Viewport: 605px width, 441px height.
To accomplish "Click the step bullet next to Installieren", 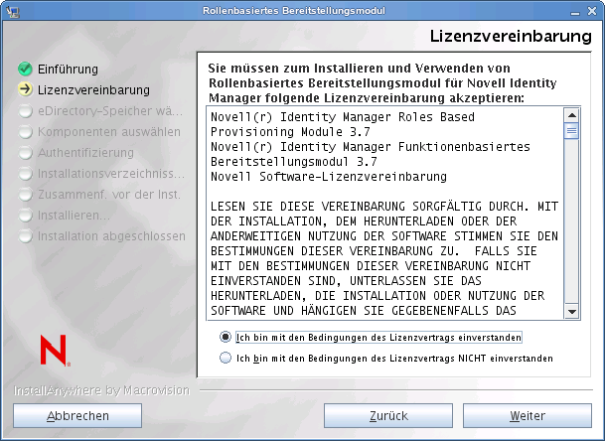I will pos(25,216).
